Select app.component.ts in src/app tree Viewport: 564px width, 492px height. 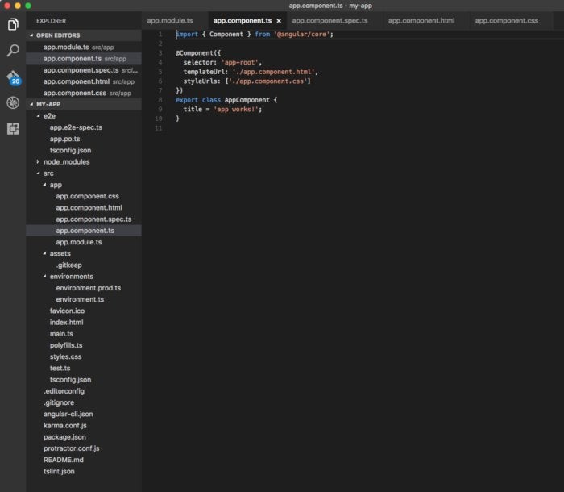click(84, 231)
